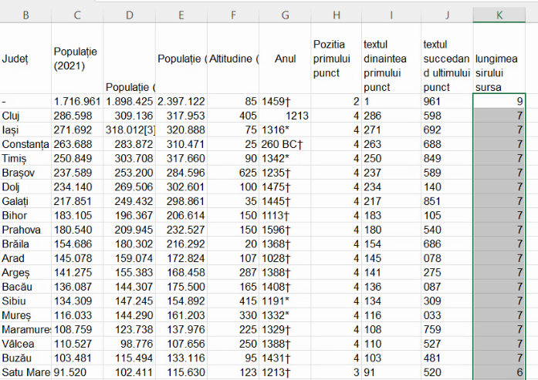Select column K header
Image resolution: width=538 pixels, height=380 pixels.
[x=499, y=15]
